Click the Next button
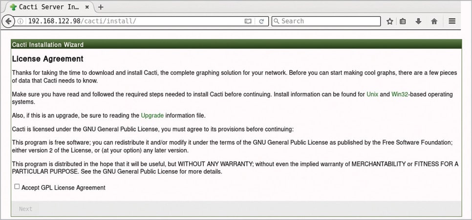Viewport: 472px width, 220px height. [x=25, y=209]
